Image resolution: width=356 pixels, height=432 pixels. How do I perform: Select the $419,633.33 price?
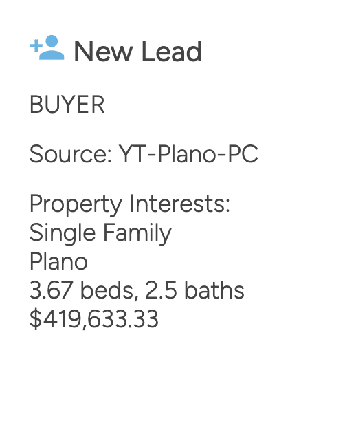point(94,319)
